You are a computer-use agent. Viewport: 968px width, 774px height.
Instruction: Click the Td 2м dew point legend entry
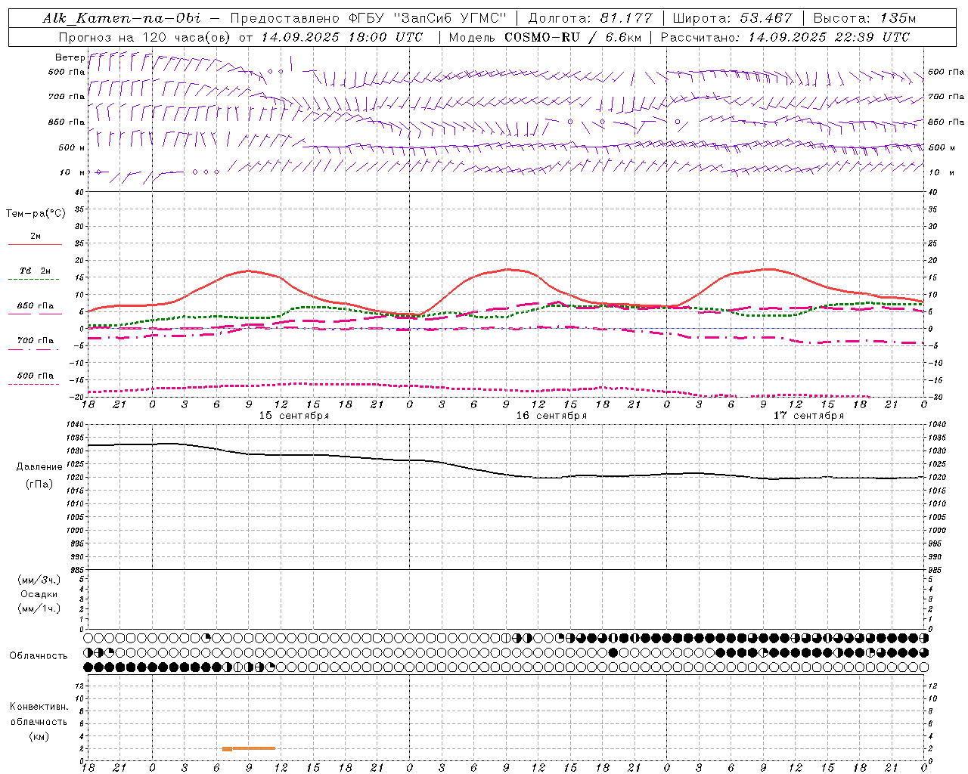(x=35, y=274)
